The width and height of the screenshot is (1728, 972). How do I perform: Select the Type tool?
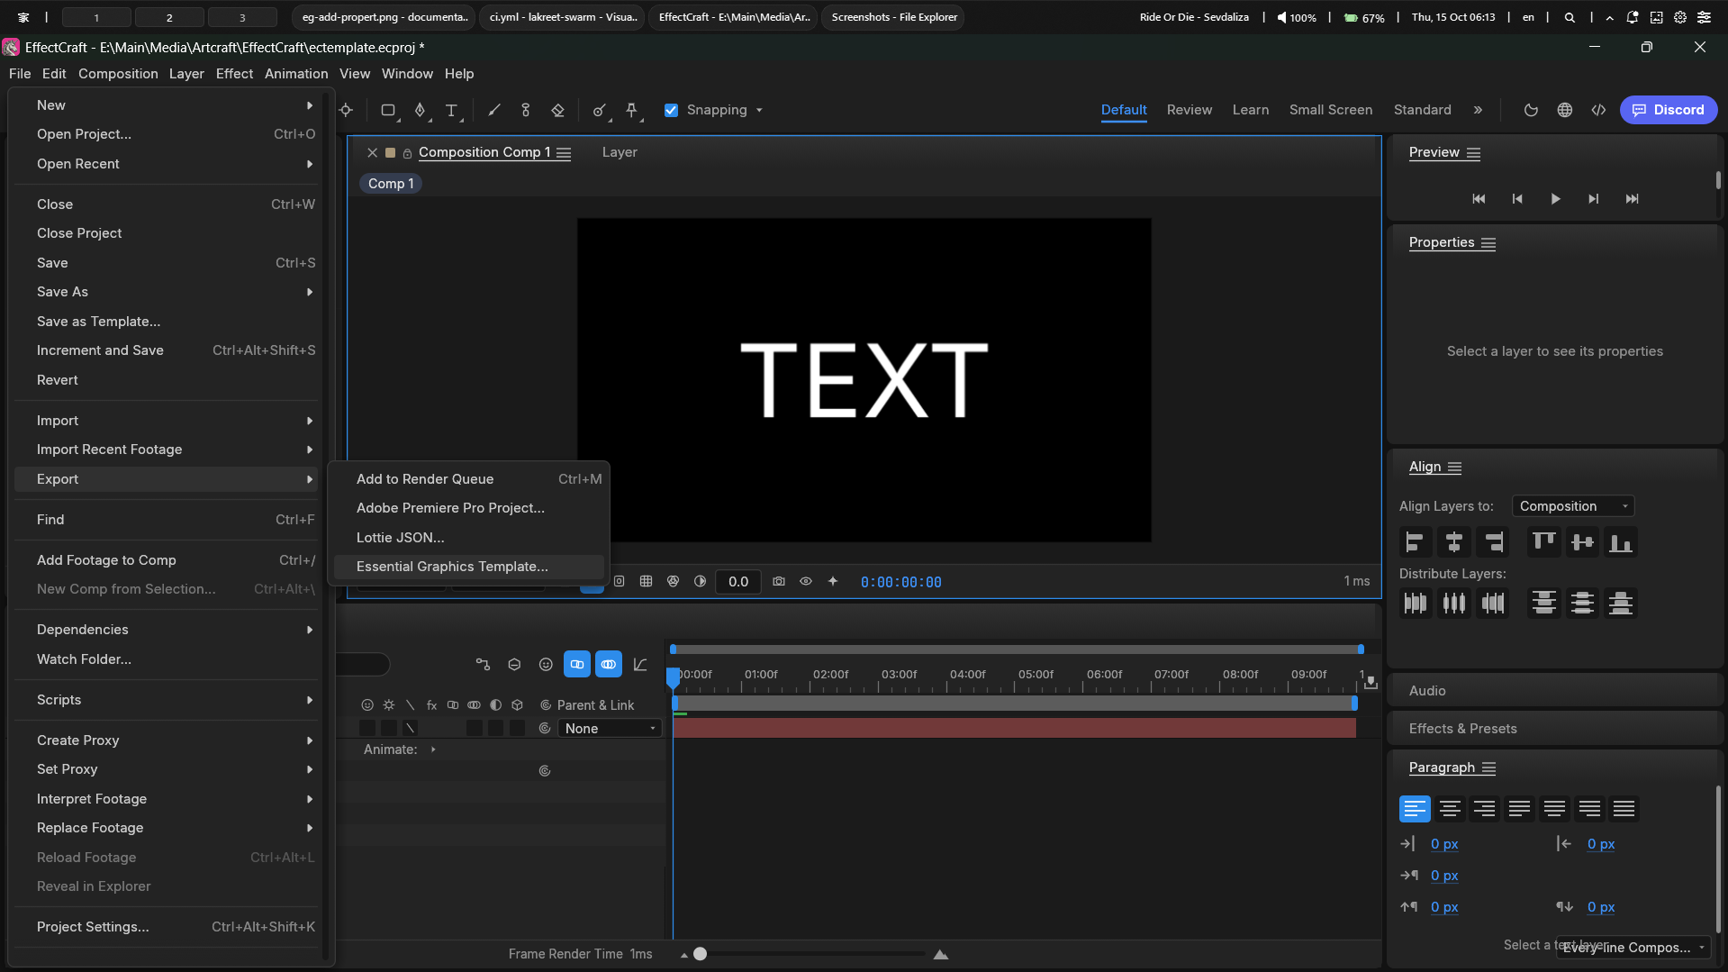[451, 110]
